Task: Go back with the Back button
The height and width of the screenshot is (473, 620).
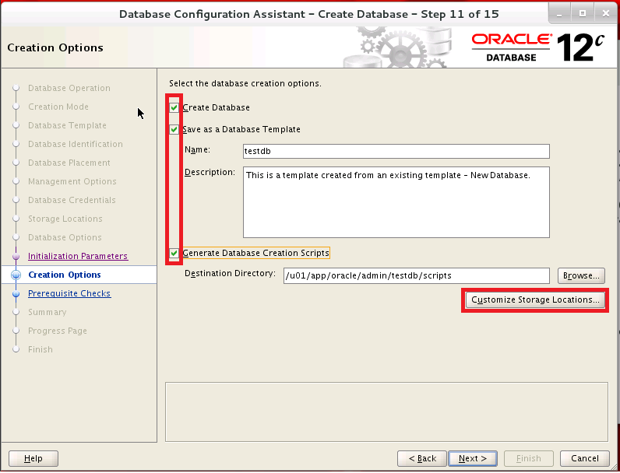Action: coord(422,458)
